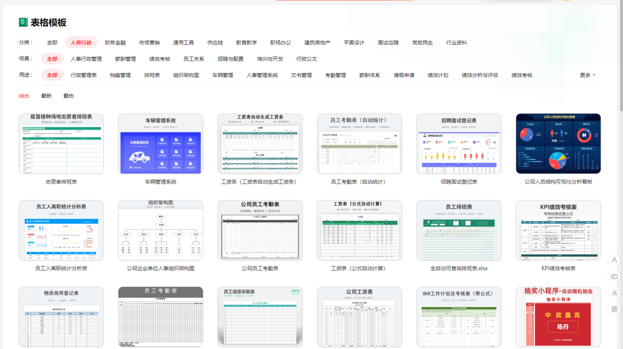The image size is (623, 349).
Task: Open the 招聘面试登记表 thumbnail
Action: 459,143
